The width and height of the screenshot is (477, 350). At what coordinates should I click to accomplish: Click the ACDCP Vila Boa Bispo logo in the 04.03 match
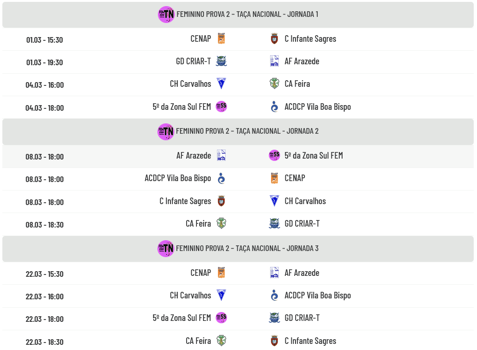pos(274,107)
